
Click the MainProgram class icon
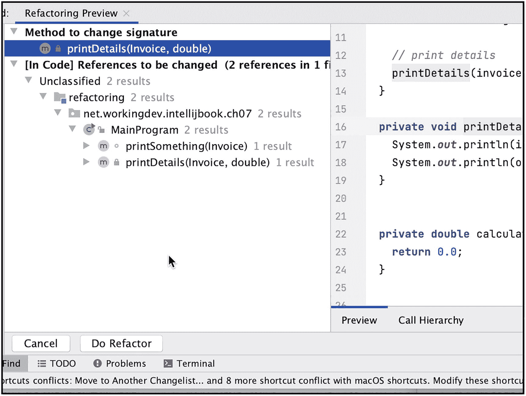[x=89, y=130]
